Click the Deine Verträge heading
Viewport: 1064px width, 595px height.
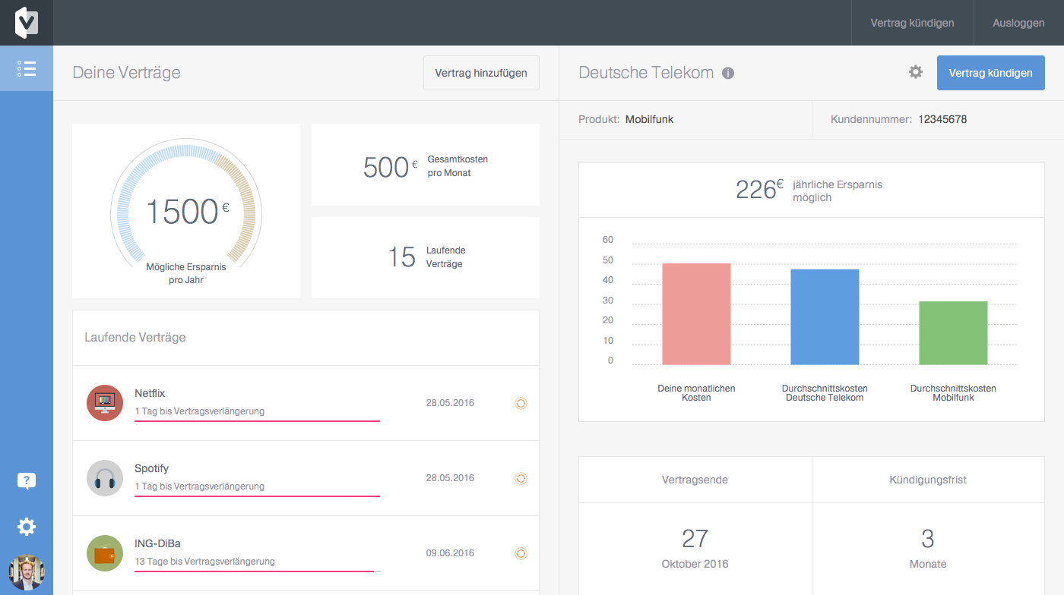tap(126, 73)
